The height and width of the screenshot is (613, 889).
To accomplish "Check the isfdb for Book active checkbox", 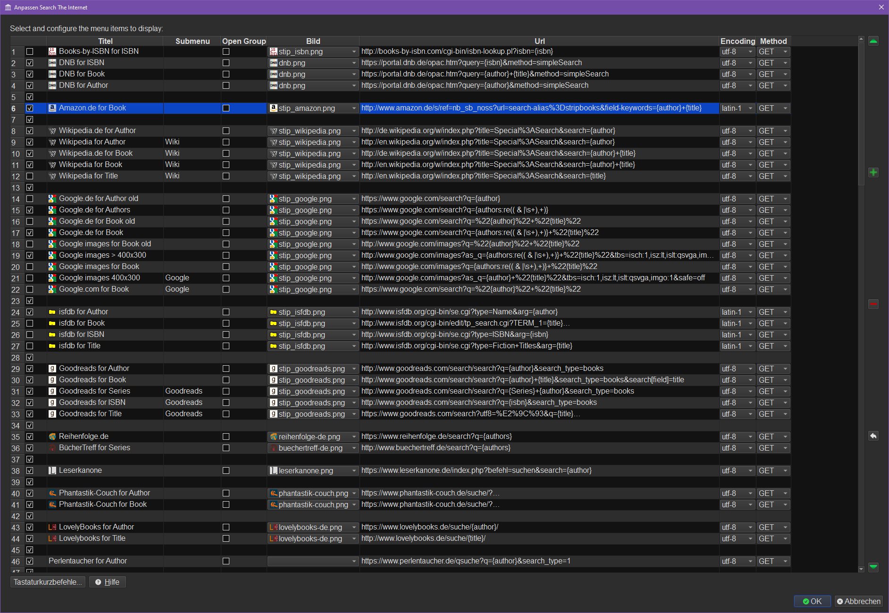I will click(30, 323).
